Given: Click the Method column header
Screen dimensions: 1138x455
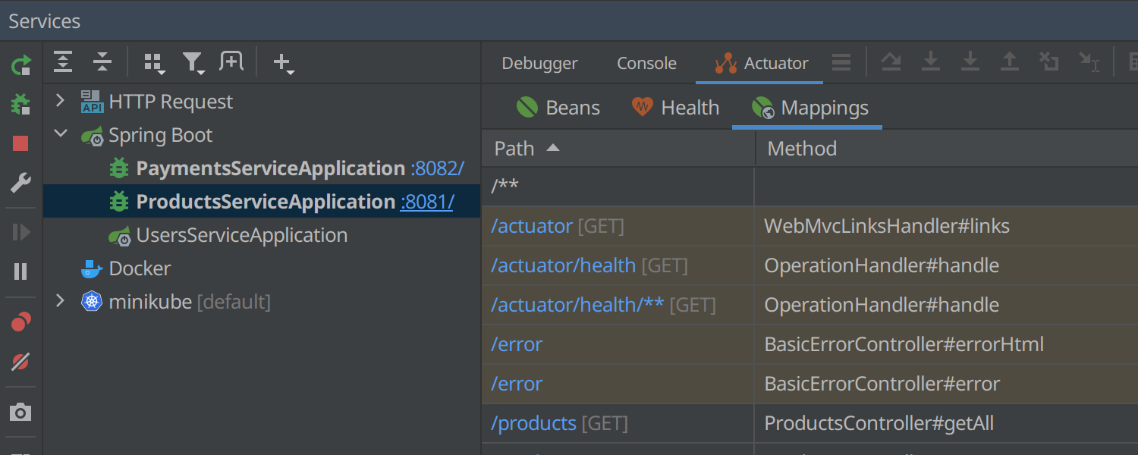Looking at the screenshot, I should tap(947, 149).
